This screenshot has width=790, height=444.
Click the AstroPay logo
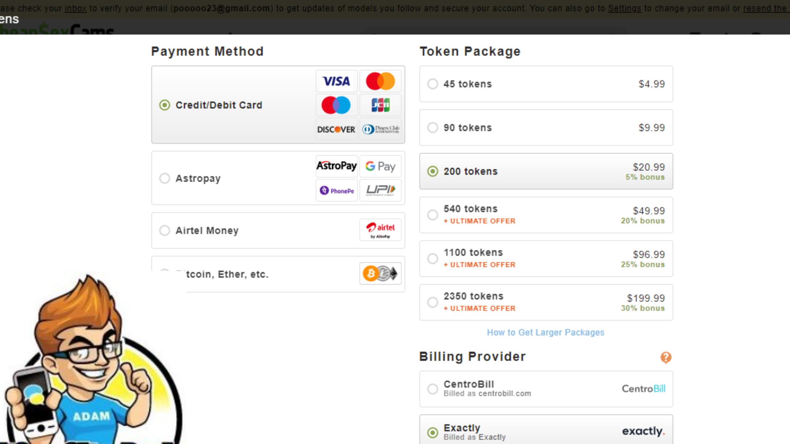click(336, 166)
